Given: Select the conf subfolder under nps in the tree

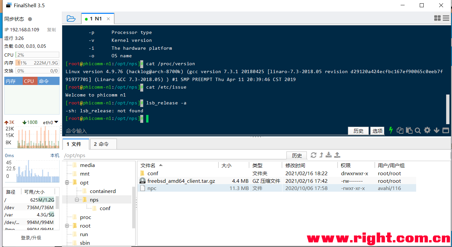Looking at the screenshot, I should (x=105, y=208).
